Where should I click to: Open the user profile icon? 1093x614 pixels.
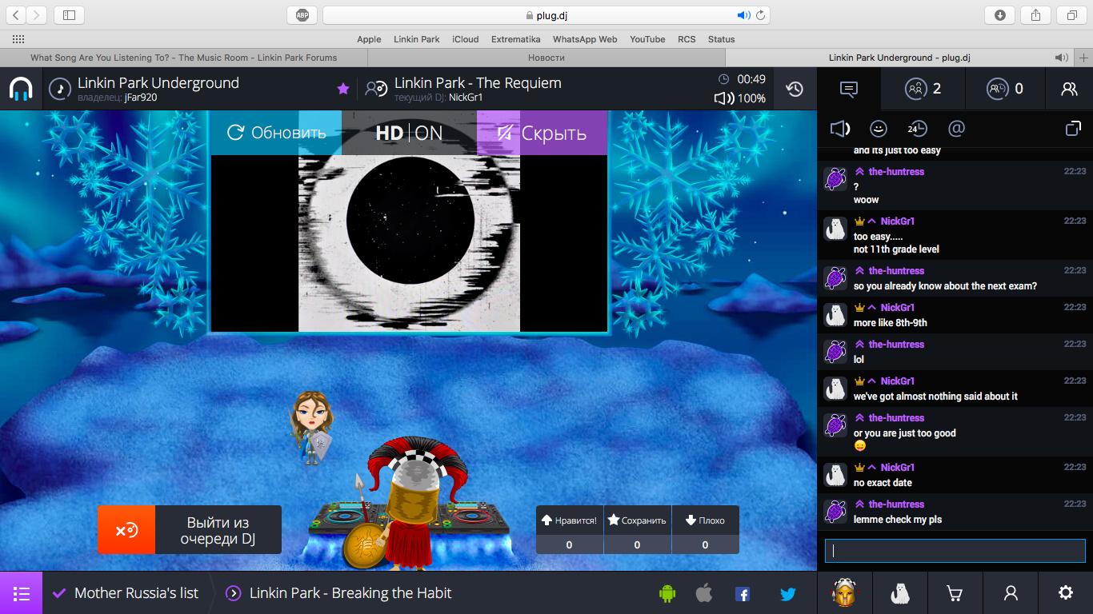(x=1011, y=593)
